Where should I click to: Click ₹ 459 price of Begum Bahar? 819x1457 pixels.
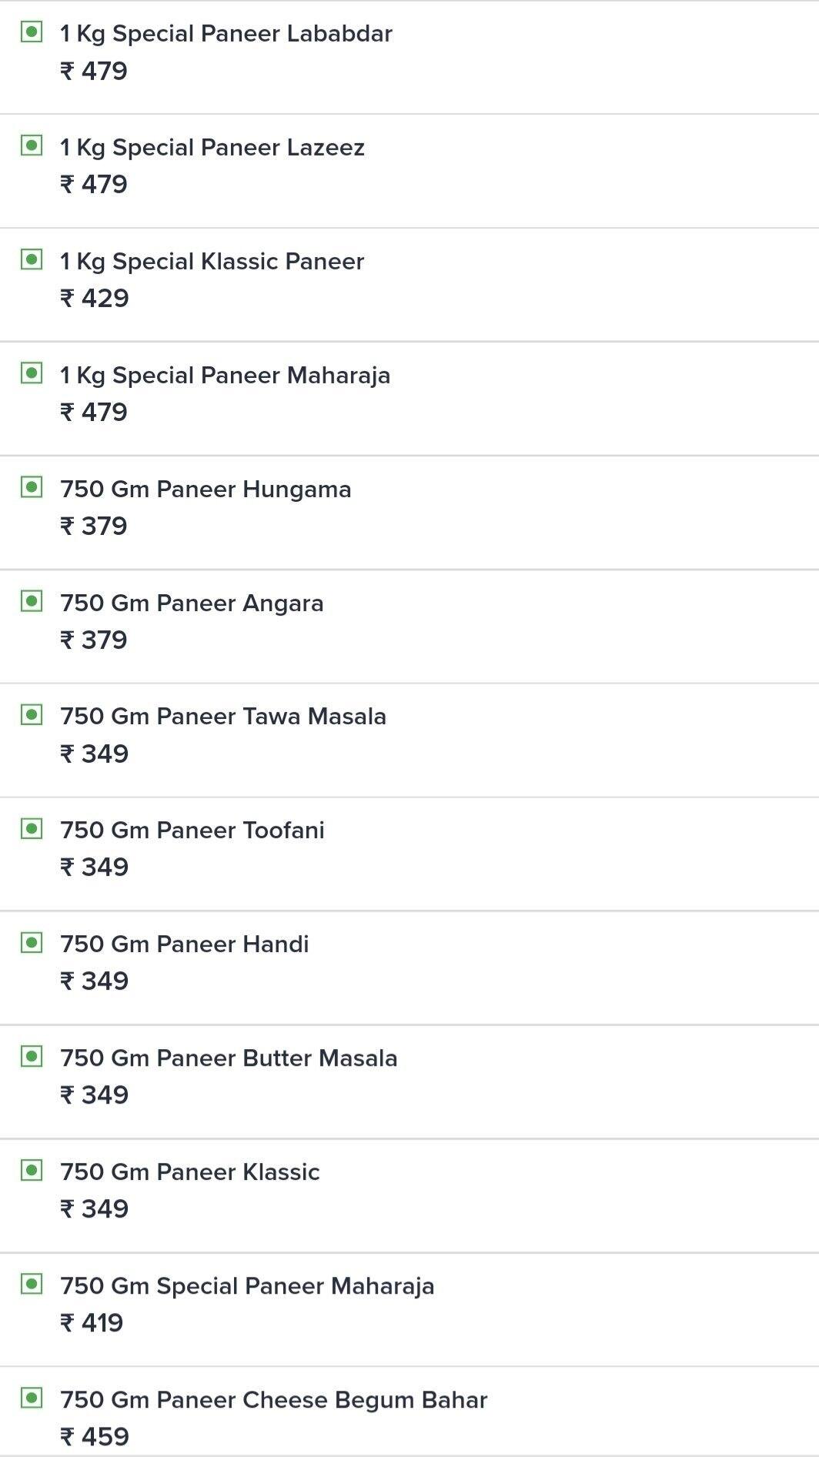(x=95, y=1436)
